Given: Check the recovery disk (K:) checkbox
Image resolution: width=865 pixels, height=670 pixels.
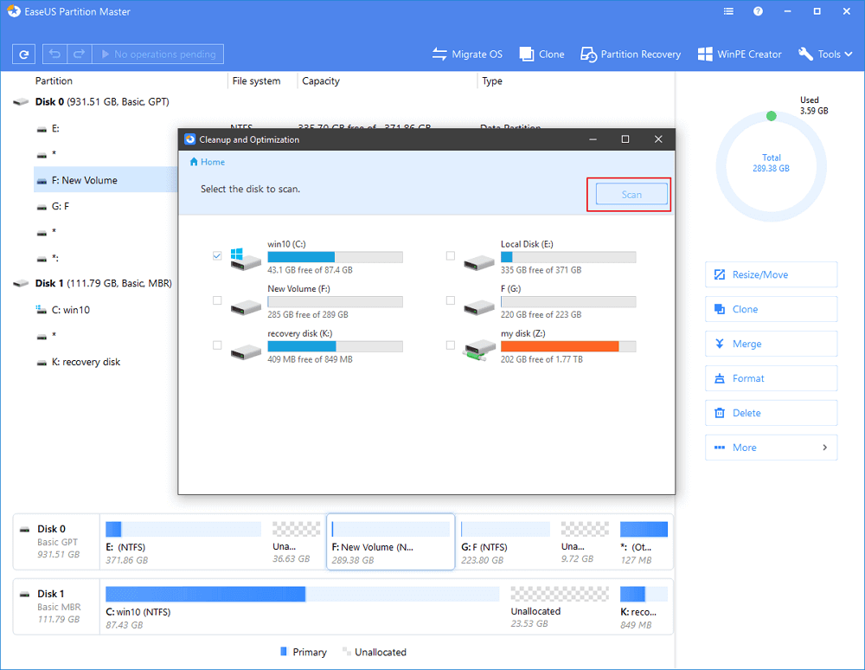Looking at the screenshot, I should click(217, 345).
